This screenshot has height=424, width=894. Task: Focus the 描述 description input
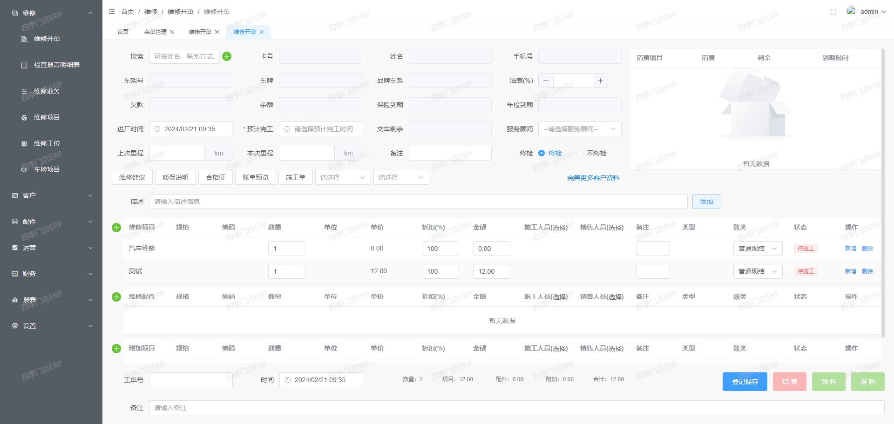(x=418, y=202)
